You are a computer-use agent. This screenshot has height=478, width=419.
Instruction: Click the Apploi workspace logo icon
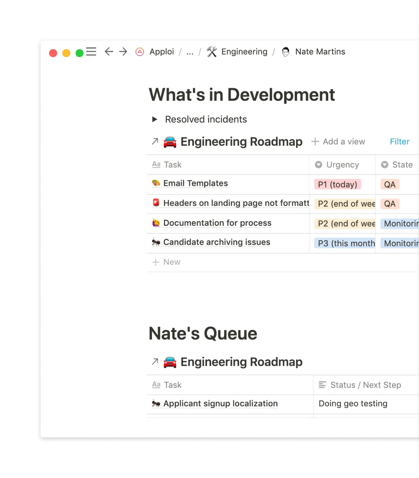(x=140, y=52)
